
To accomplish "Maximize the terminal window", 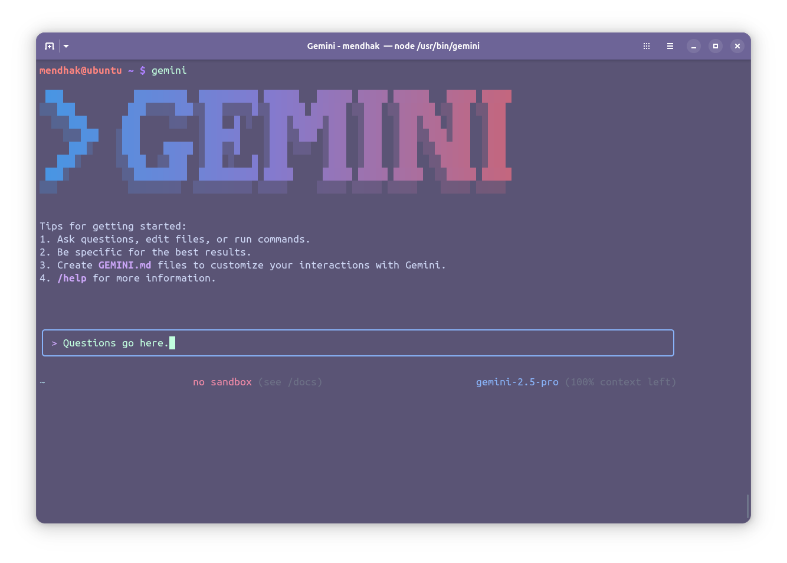I will point(716,46).
